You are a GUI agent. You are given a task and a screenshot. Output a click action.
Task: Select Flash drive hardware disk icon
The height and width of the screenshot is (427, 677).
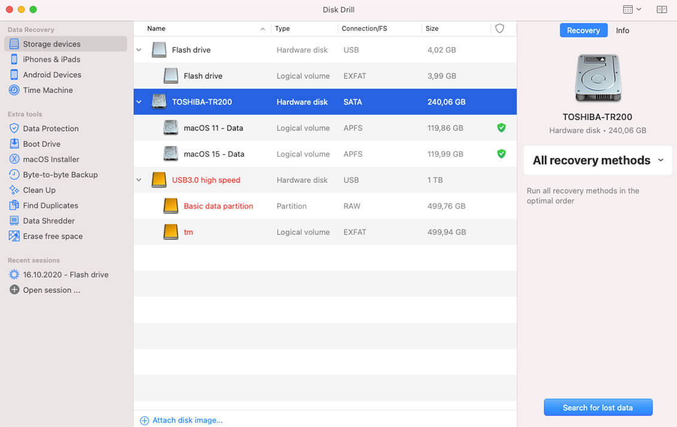coord(159,50)
